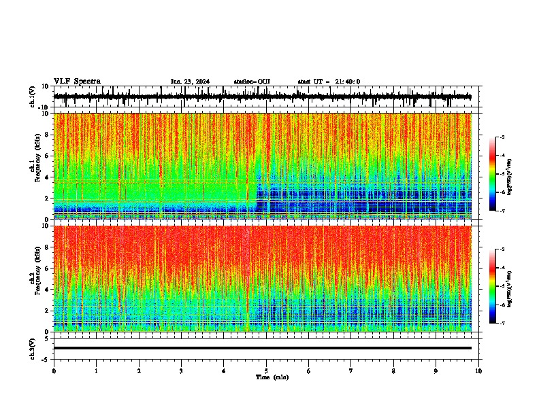539x416 pixels.
Task: Click the "9" tick on the Time axis
Action: coord(436,371)
